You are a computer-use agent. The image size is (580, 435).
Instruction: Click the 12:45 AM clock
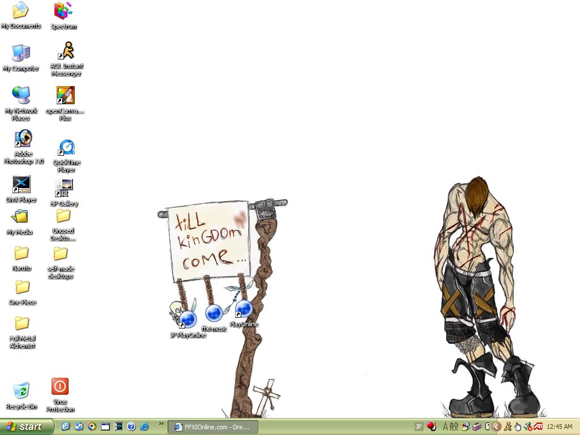pos(559,427)
